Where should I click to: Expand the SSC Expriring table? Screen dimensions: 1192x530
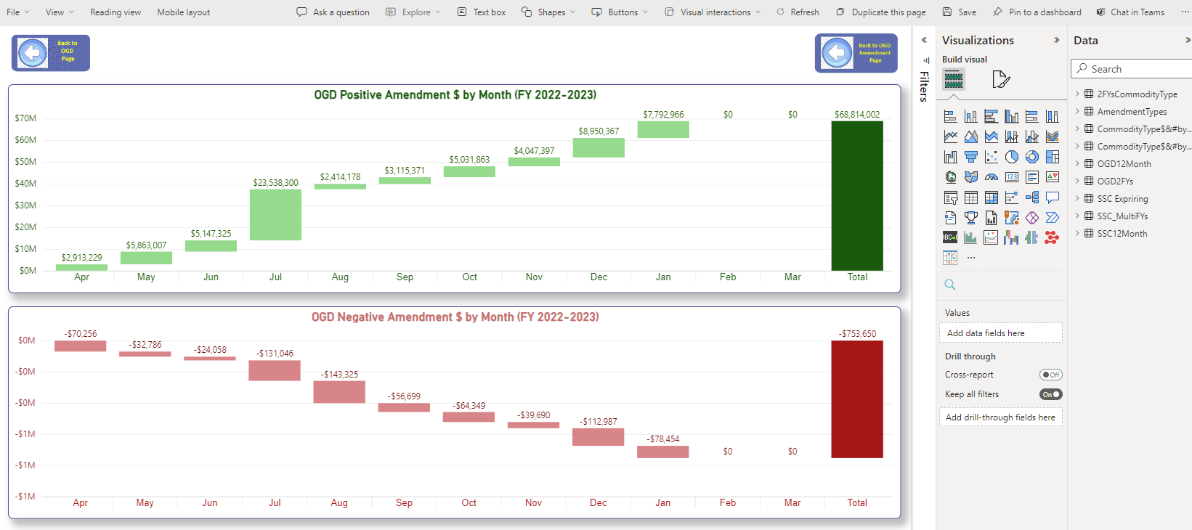[x=1077, y=198]
